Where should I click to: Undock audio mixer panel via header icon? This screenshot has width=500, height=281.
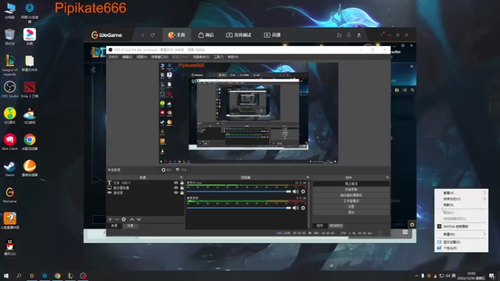point(307,177)
